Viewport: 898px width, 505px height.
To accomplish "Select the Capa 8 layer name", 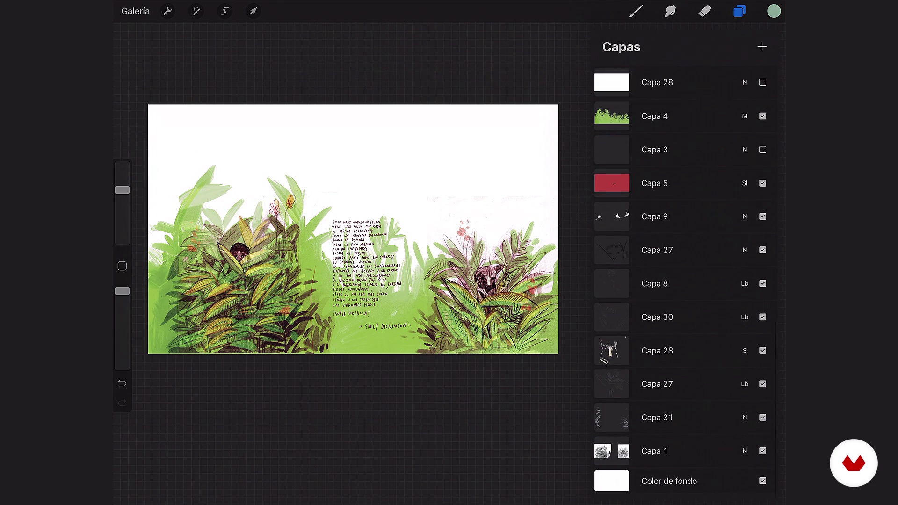I will click(x=654, y=283).
